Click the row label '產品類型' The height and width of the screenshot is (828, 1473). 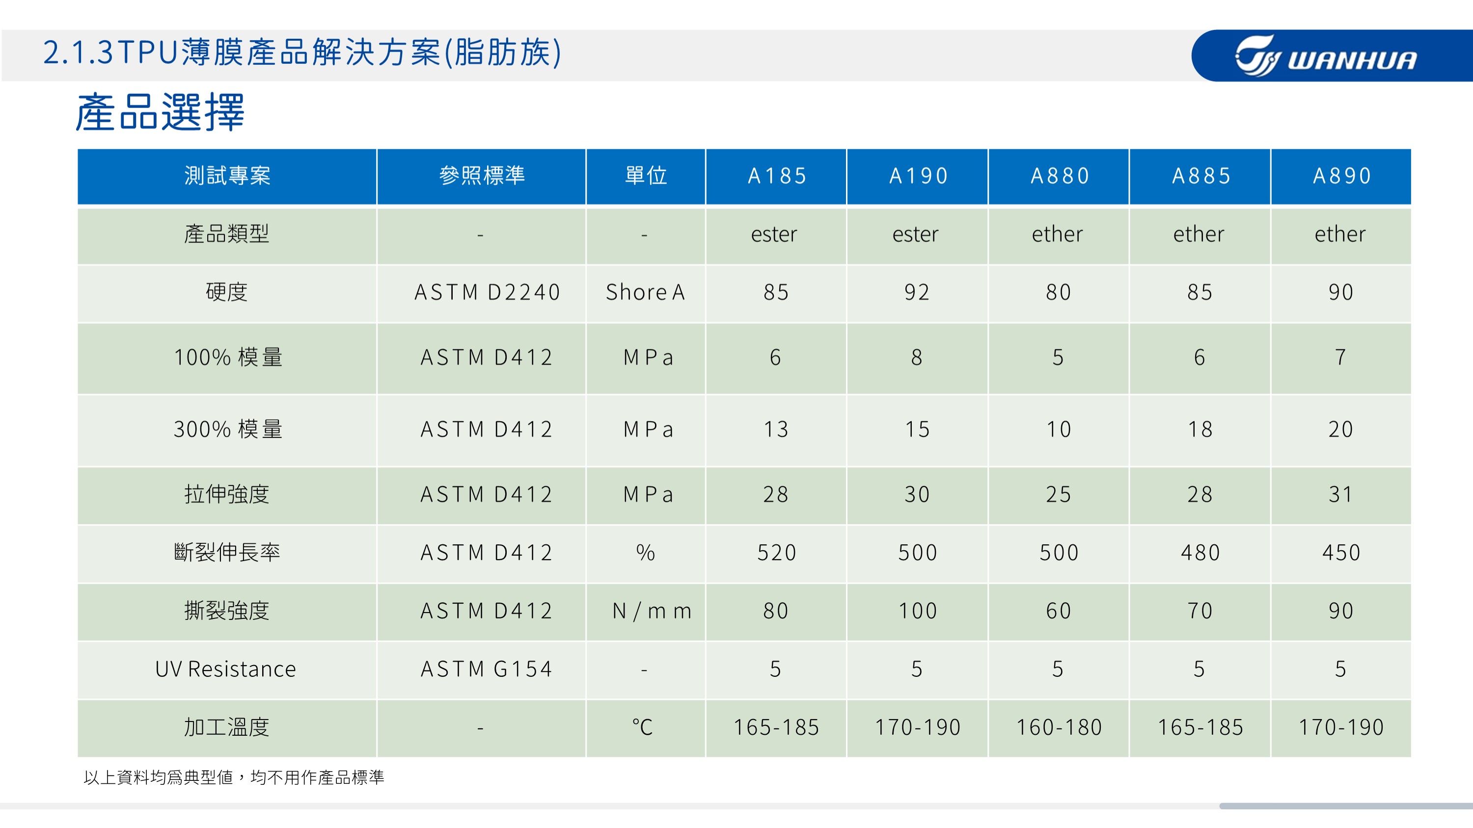[x=227, y=234]
